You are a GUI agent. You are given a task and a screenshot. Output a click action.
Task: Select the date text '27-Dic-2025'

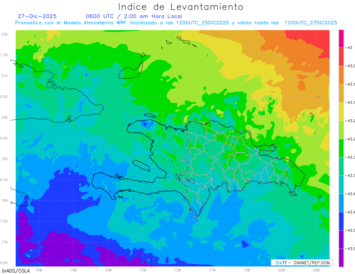click(37, 16)
